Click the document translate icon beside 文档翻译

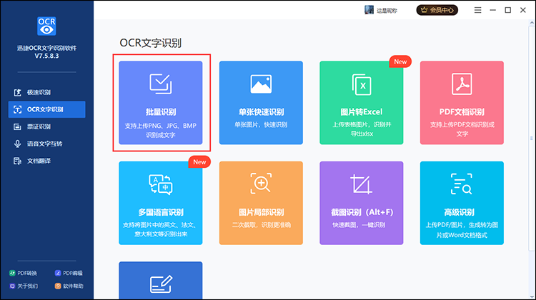17,161
